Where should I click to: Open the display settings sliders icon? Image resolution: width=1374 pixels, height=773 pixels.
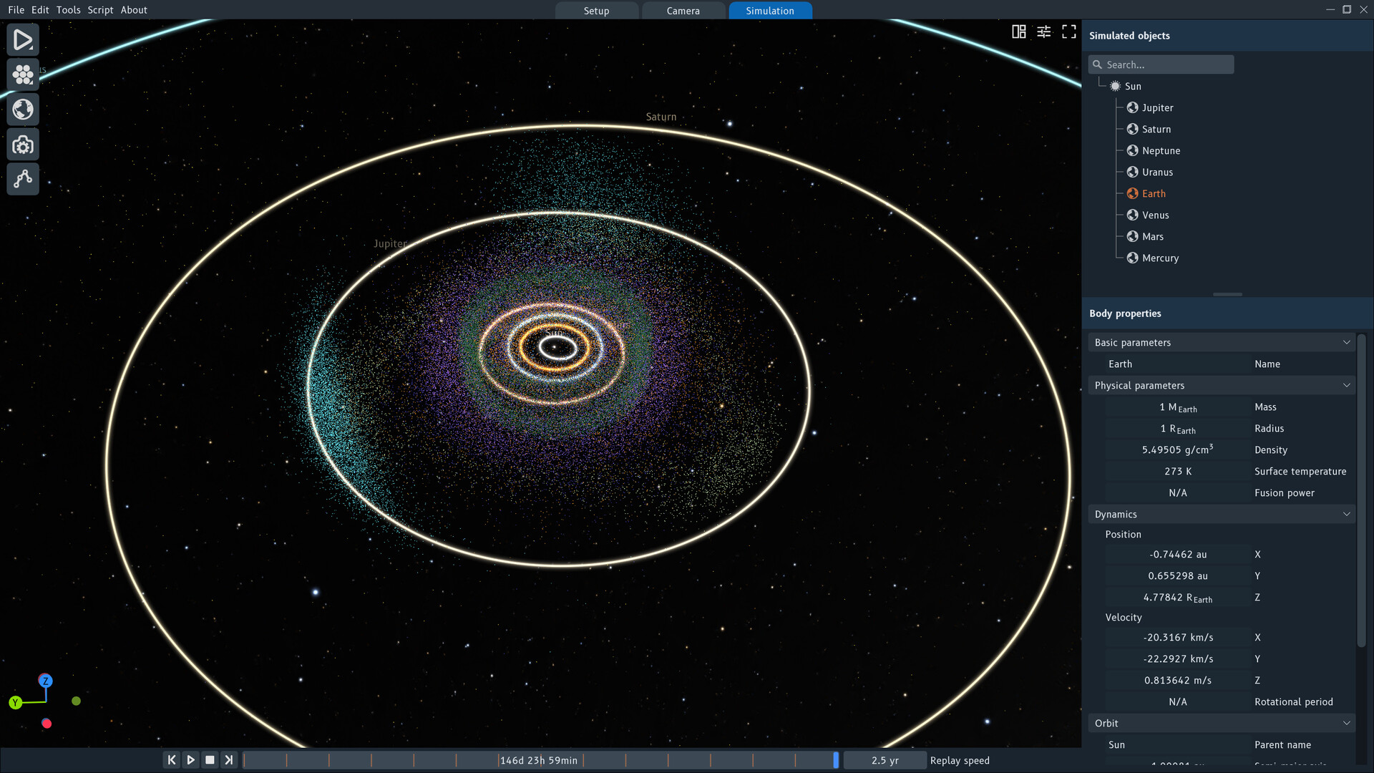(1044, 31)
